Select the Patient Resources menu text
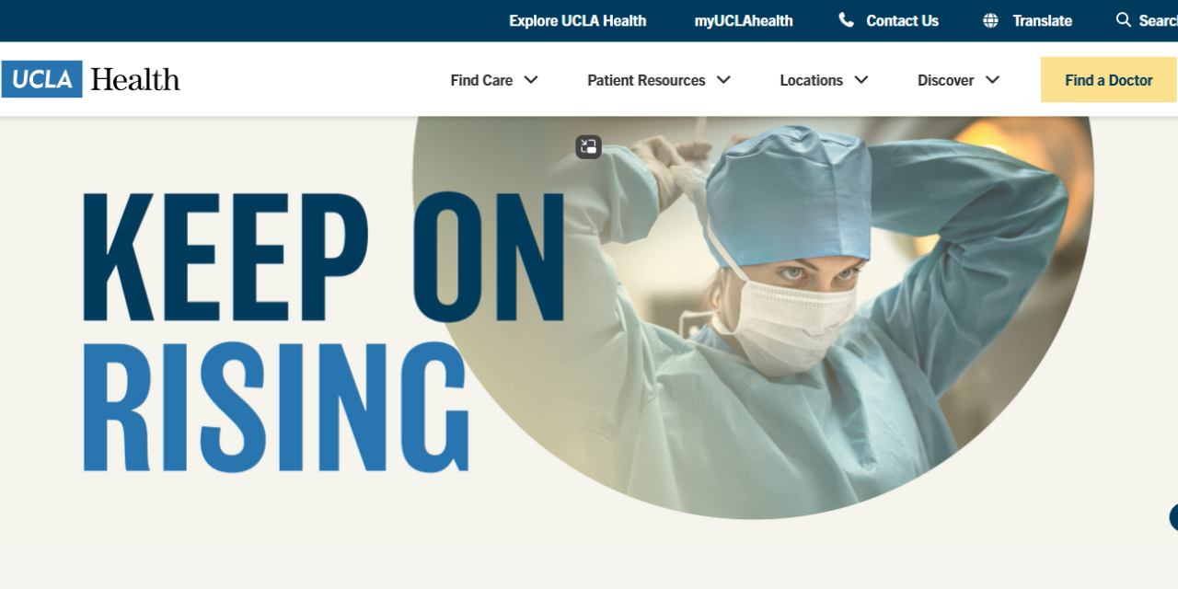 646,80
